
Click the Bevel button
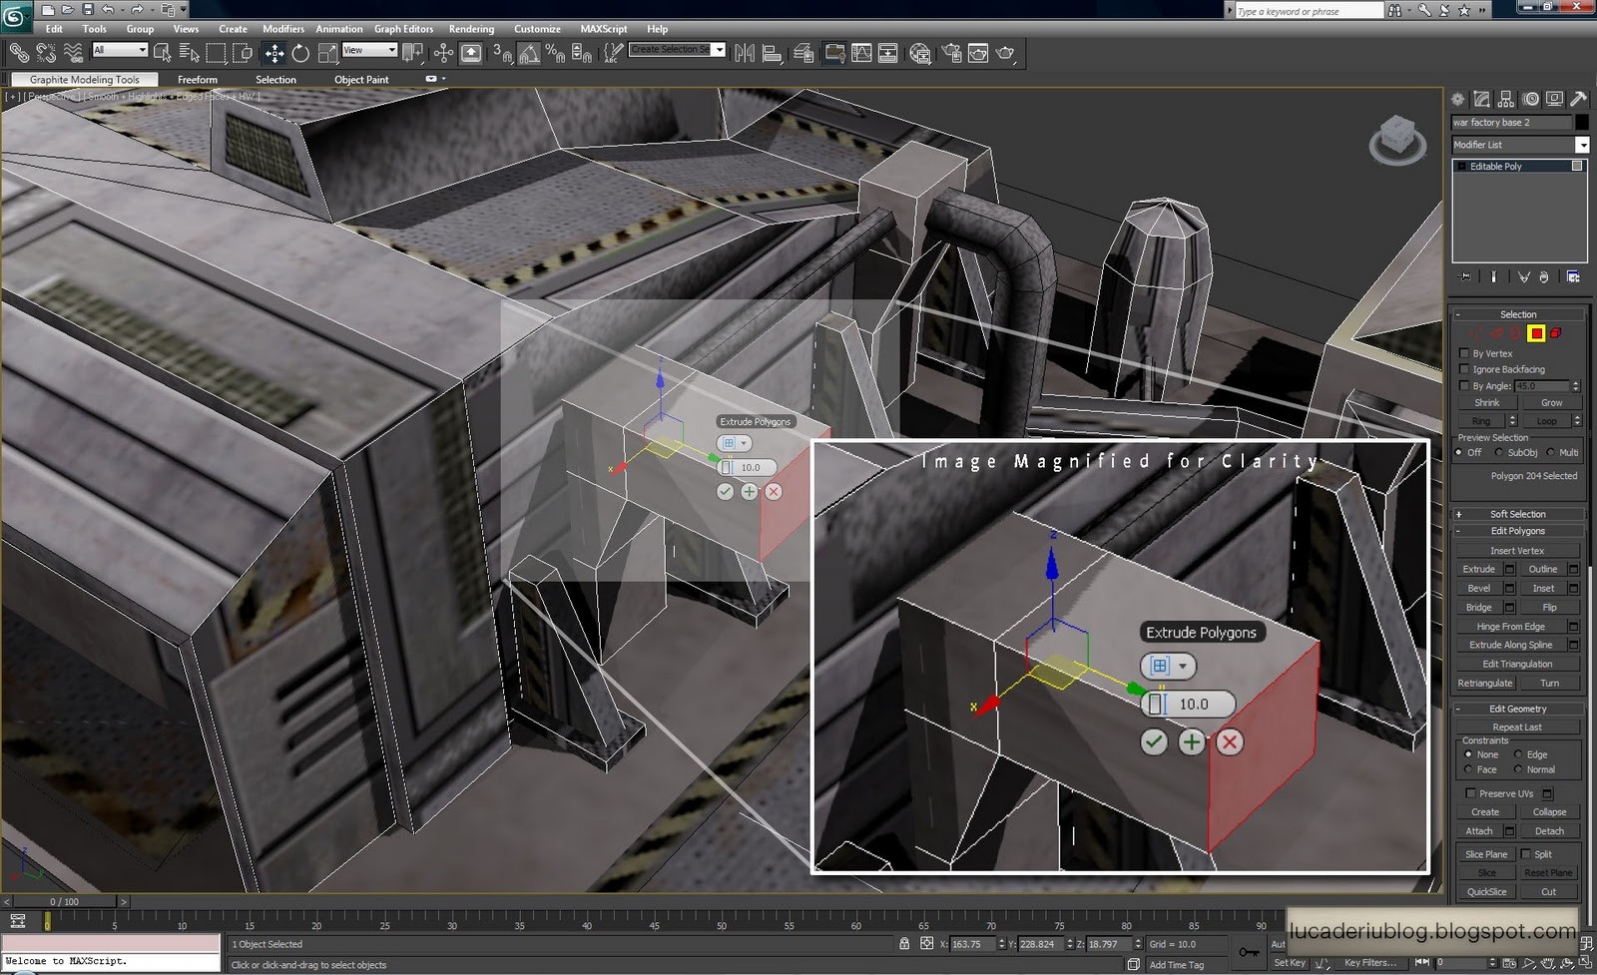pyautogui.click(x=1478, y=588)
